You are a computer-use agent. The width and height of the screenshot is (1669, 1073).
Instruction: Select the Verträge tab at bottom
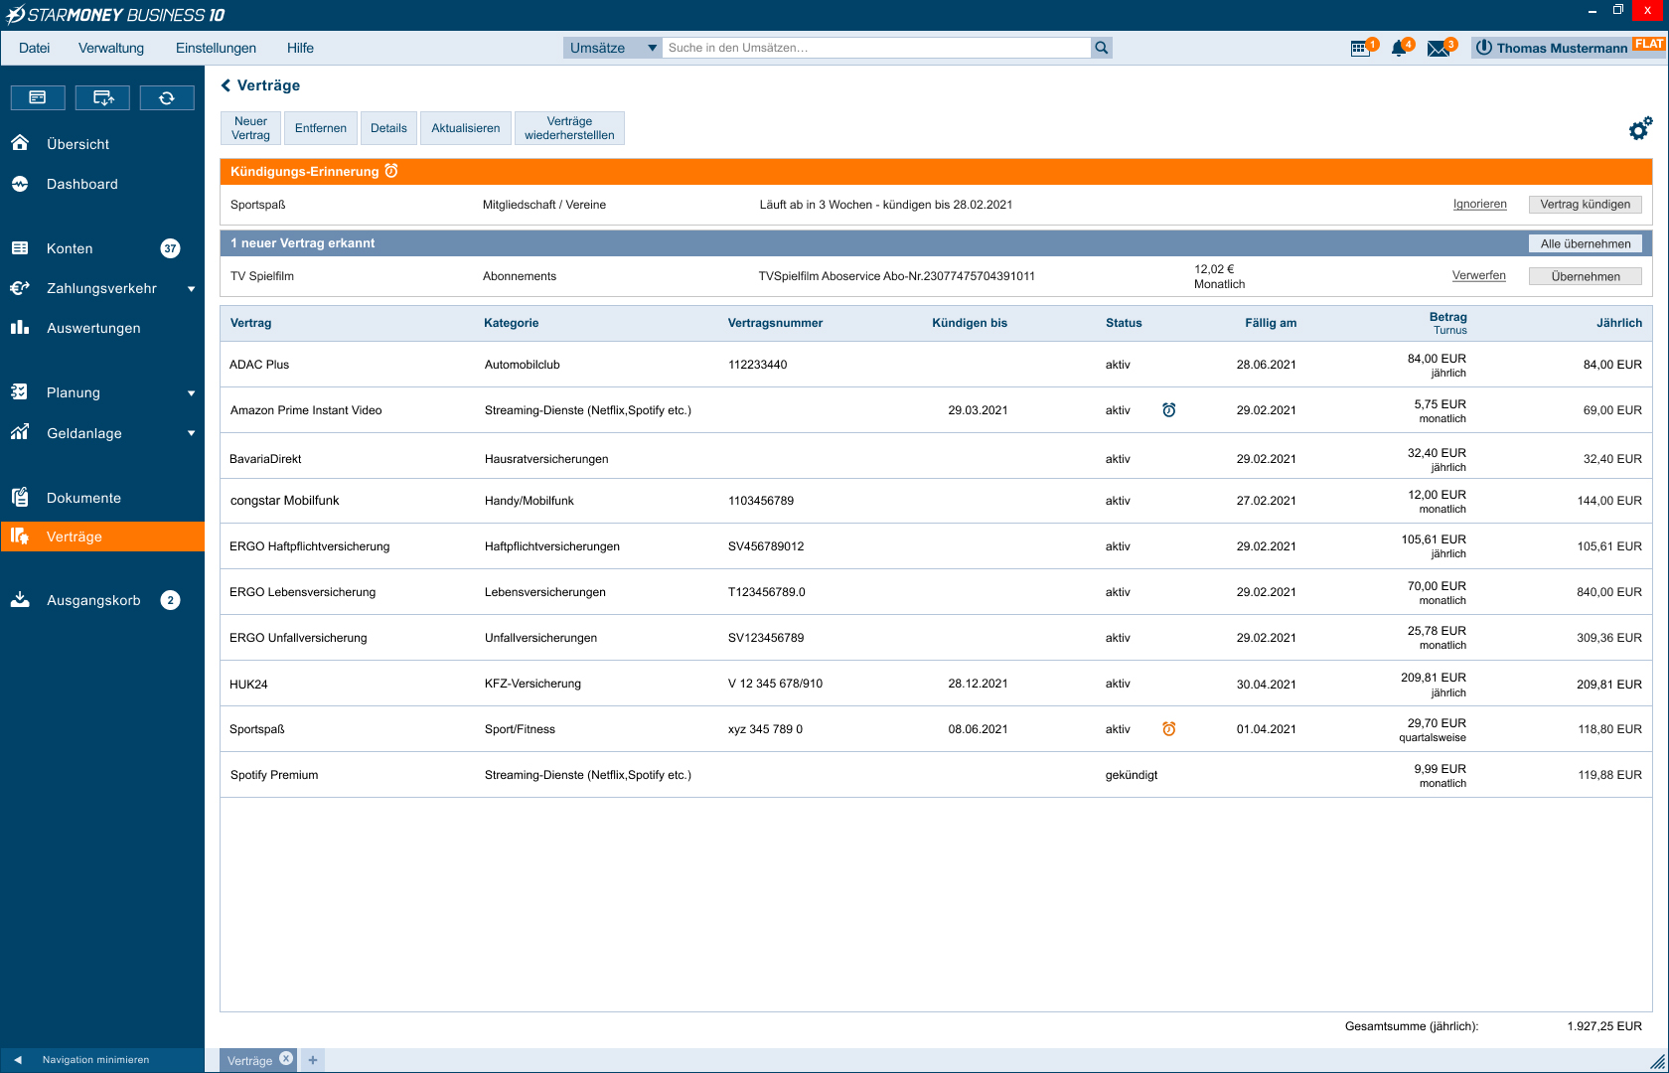click(x=249, y=1060)
